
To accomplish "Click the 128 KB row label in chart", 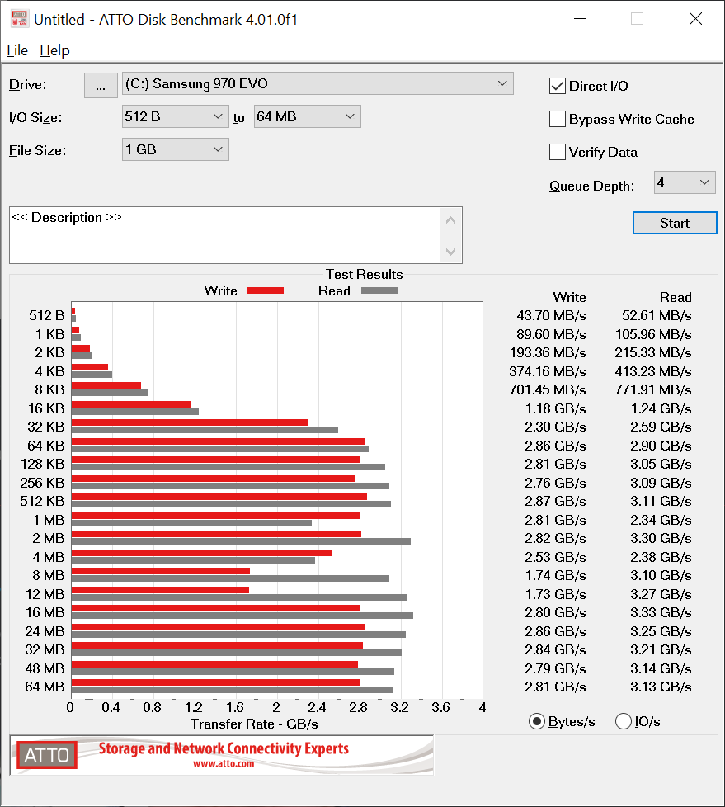I will [x=43, y=464].
